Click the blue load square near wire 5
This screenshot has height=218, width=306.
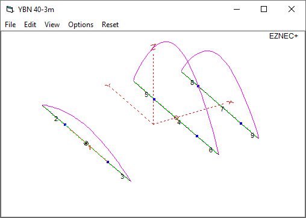point(154,99)
